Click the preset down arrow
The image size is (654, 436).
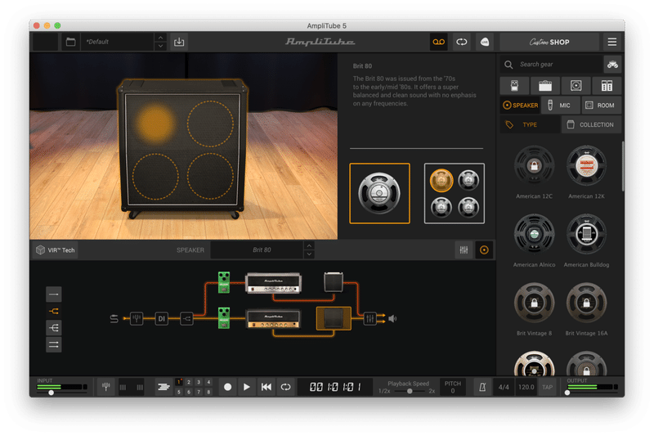[160, 47]
